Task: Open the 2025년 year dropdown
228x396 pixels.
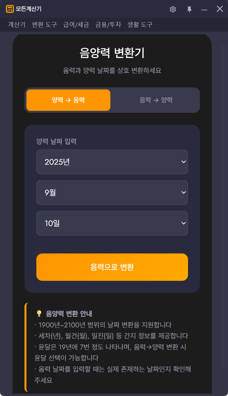Action: pos(112,162)
